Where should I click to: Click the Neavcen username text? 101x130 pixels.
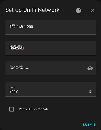coord(16,48)
